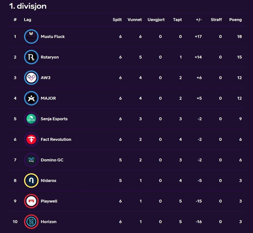
Task: Open the Mustu Fluck team name link
Action: (53, 36)
